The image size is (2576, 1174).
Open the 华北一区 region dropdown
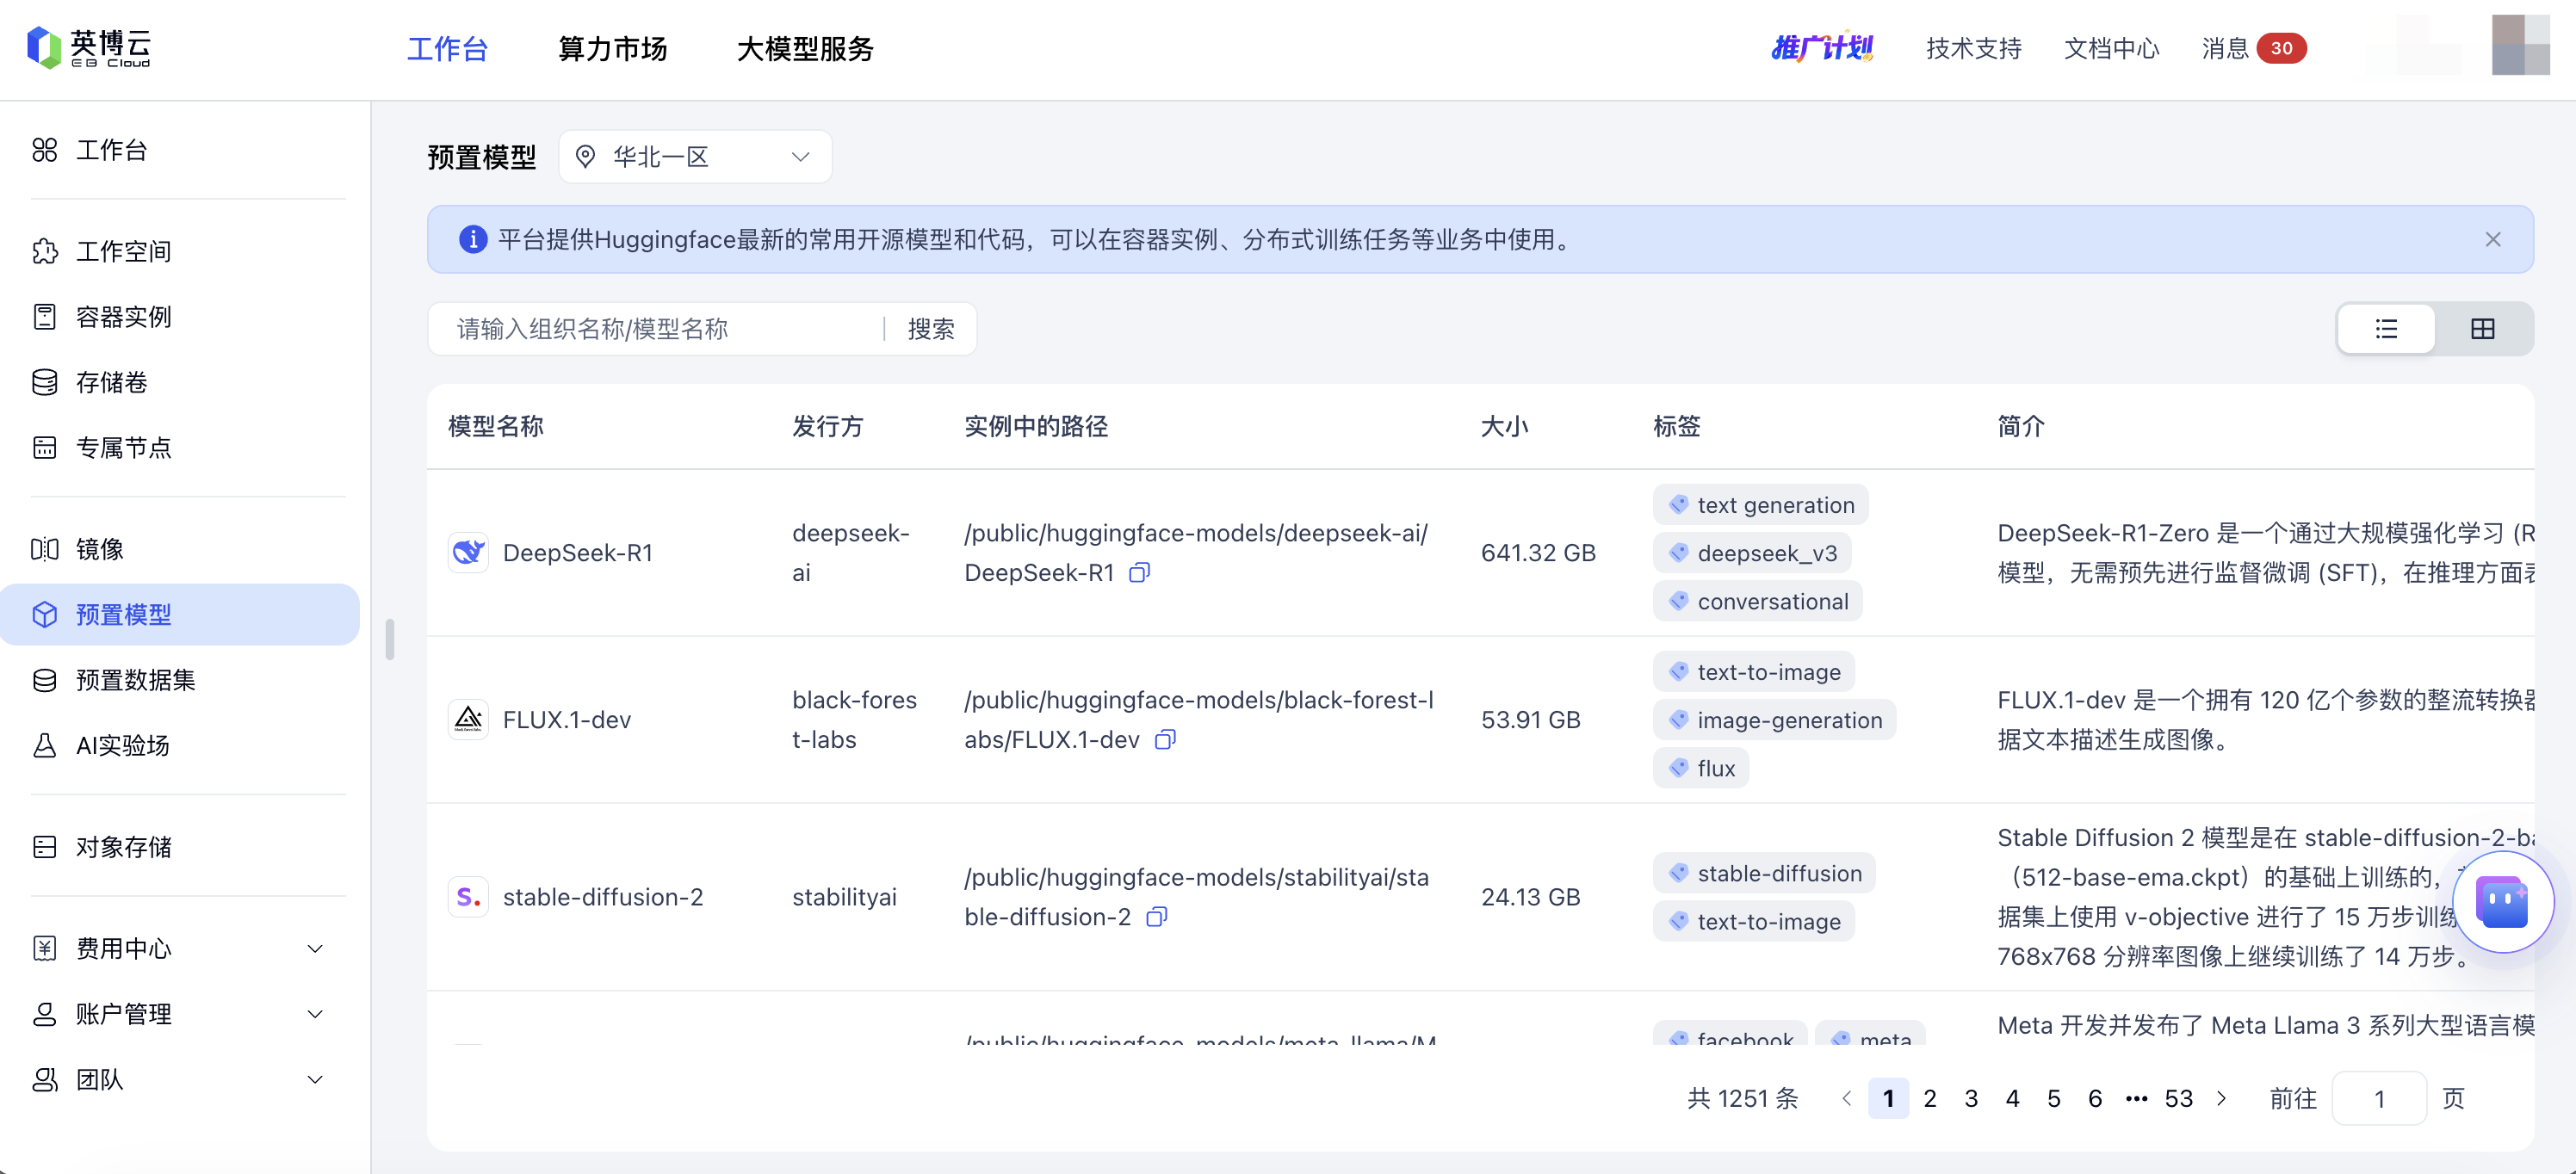tap(695, 157)
